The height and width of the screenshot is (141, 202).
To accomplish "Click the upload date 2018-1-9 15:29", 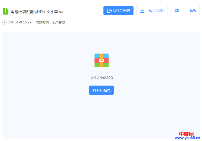I will click(x=19, y=22).
